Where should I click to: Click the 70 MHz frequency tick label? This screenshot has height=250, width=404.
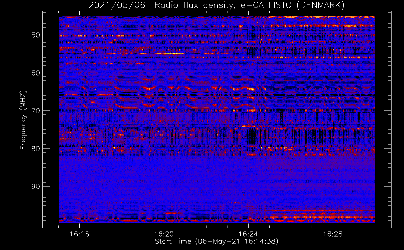[x=35, y=111]
